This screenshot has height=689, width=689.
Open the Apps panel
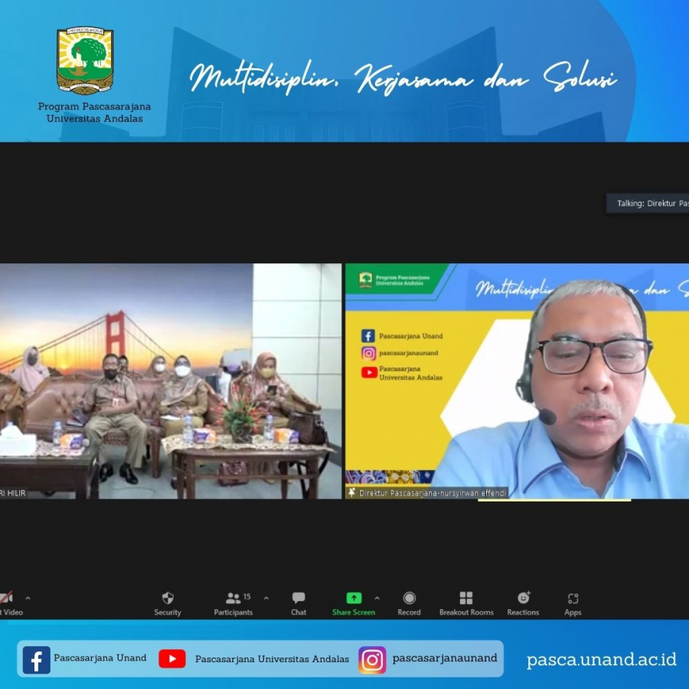point(573,599)
